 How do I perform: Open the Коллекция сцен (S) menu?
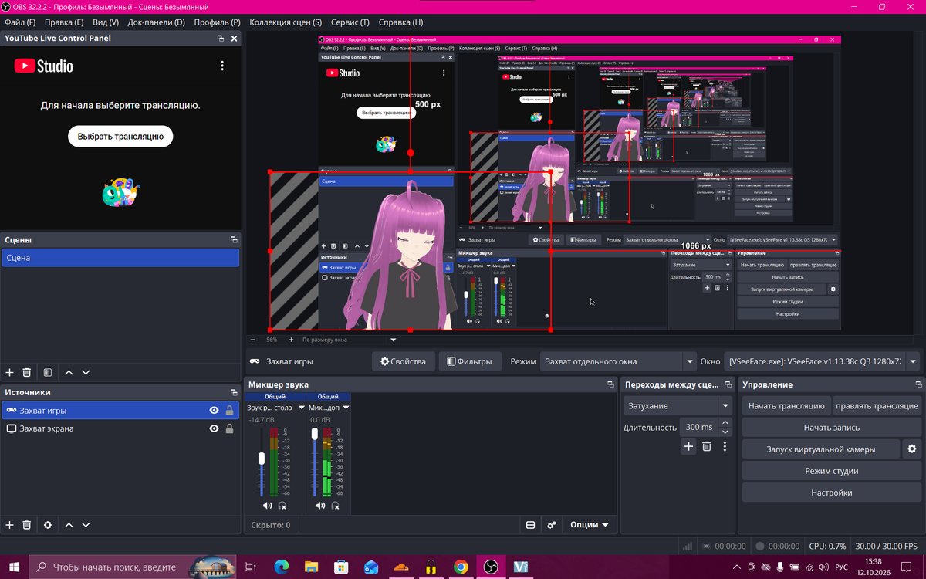286,22
